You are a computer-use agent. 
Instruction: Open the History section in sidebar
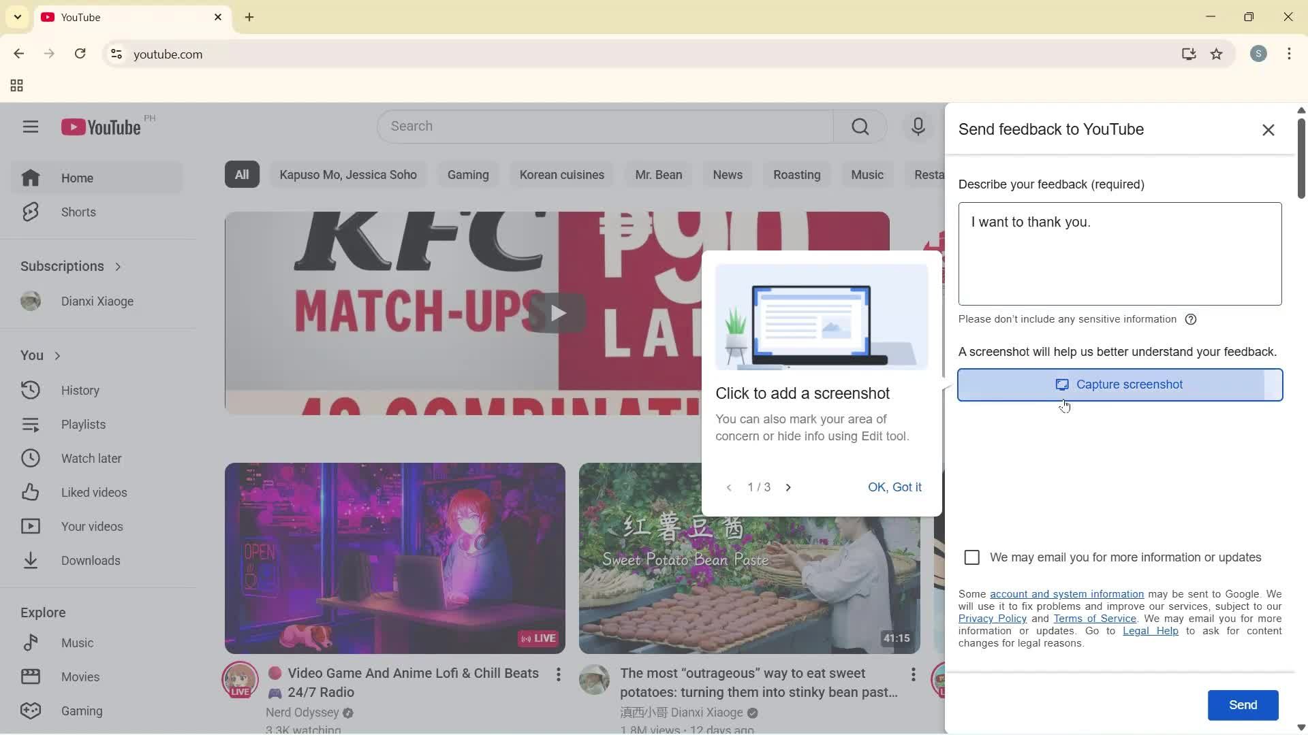coord(80,390)
